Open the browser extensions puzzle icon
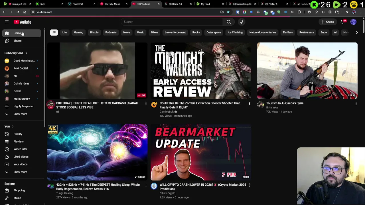The width and height of the screenshot is (365, 205). [299, 12]
